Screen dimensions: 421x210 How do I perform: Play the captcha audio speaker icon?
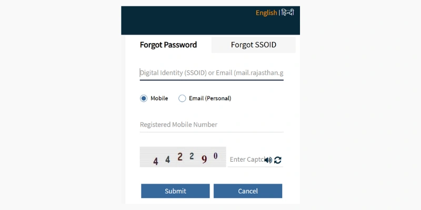tap(268, 160)
